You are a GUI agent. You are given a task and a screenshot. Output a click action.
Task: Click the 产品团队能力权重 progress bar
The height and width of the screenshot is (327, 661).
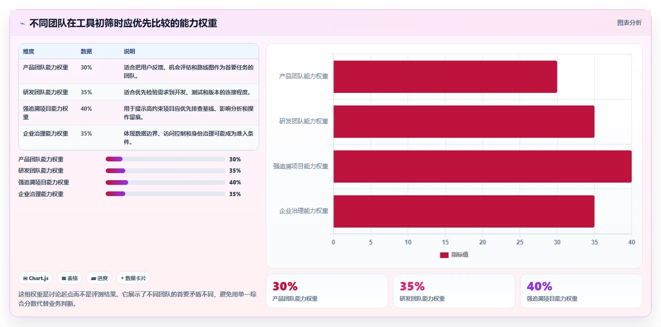tap(166, 159)
